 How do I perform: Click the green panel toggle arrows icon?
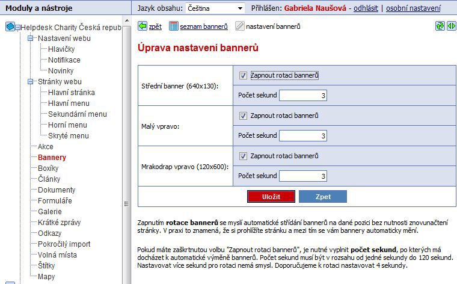[x=452, y=26]
